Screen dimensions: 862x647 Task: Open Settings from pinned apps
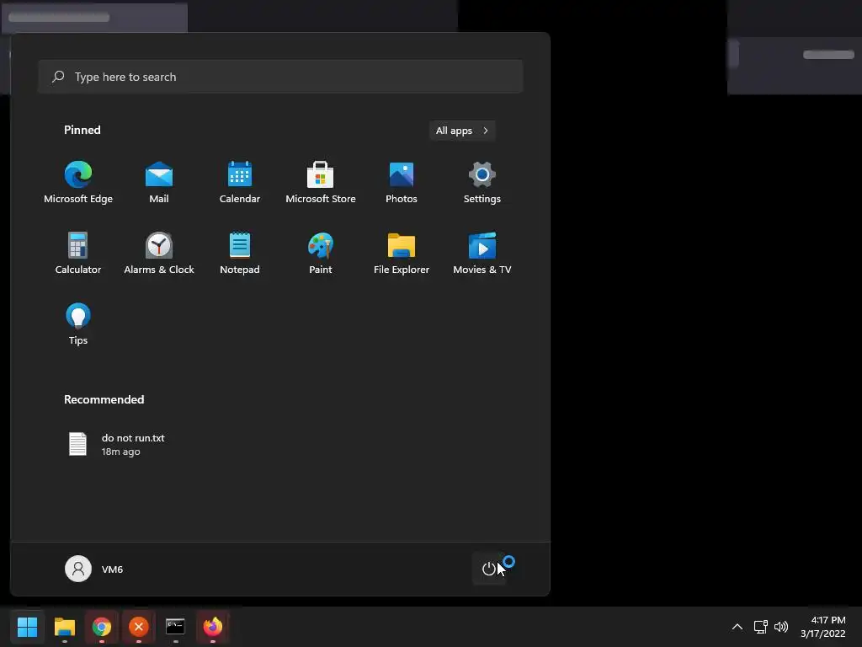point(482,183)
